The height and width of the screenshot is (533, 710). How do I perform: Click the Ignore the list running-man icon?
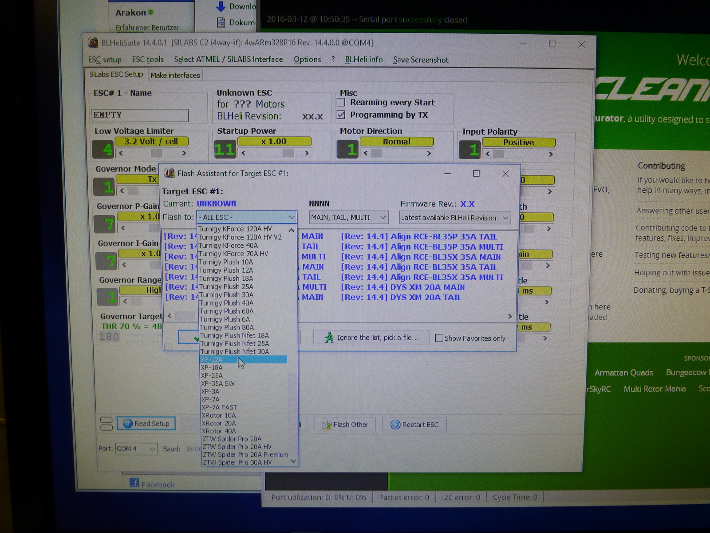click(x=329, y=338)
